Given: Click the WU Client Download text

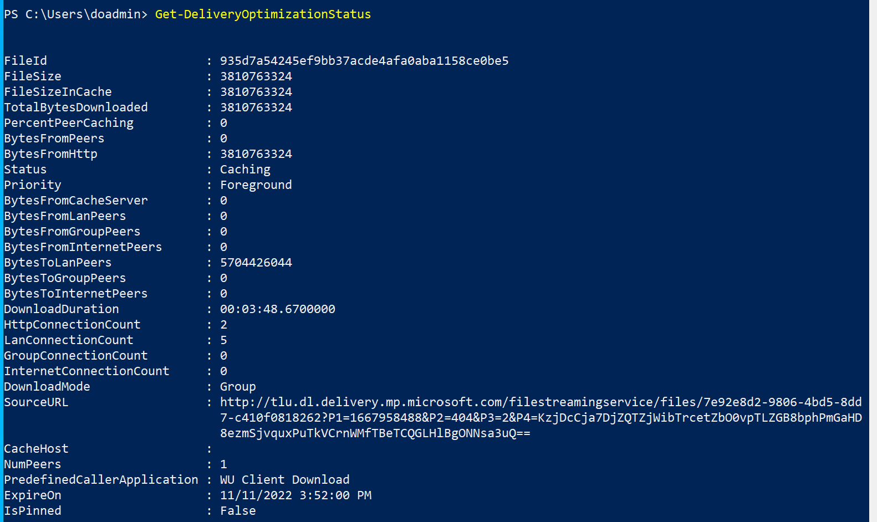Looking at the screenshot, I should (x=284, y=480).
